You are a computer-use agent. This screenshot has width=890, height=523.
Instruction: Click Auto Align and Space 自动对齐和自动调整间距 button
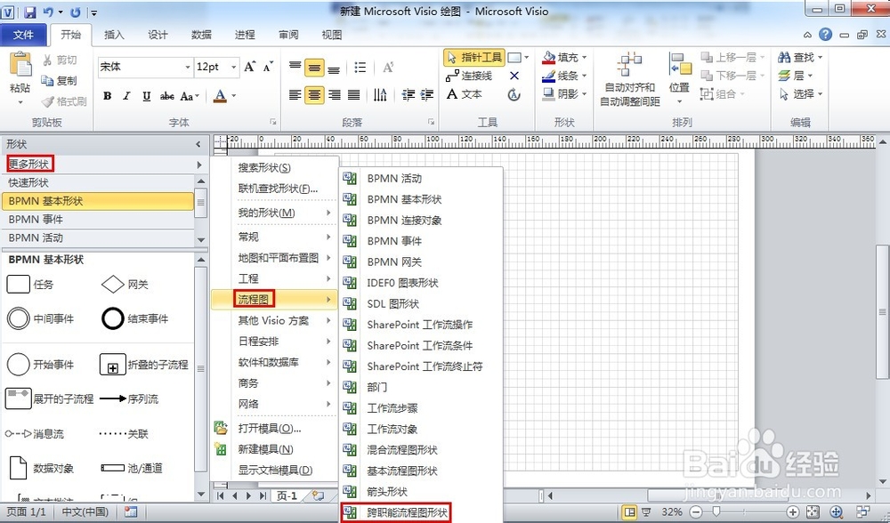(630, 79)
